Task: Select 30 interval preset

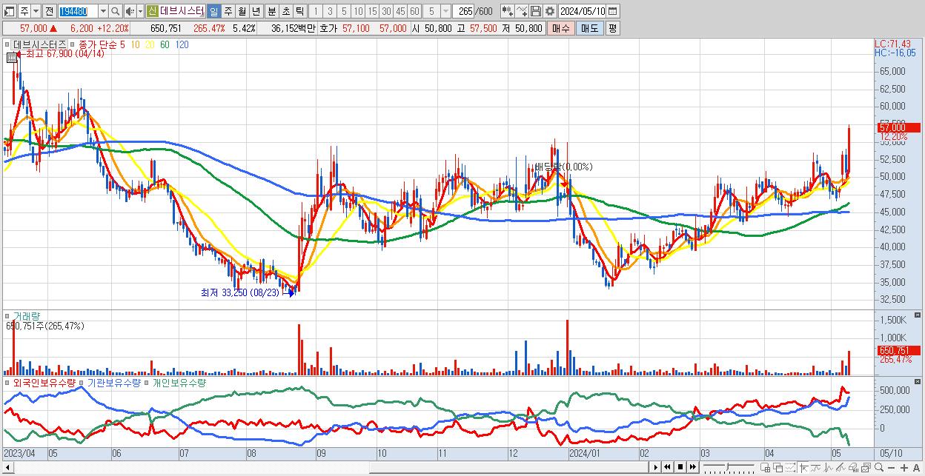Action: pyautogui.click(x=386, y=11)
